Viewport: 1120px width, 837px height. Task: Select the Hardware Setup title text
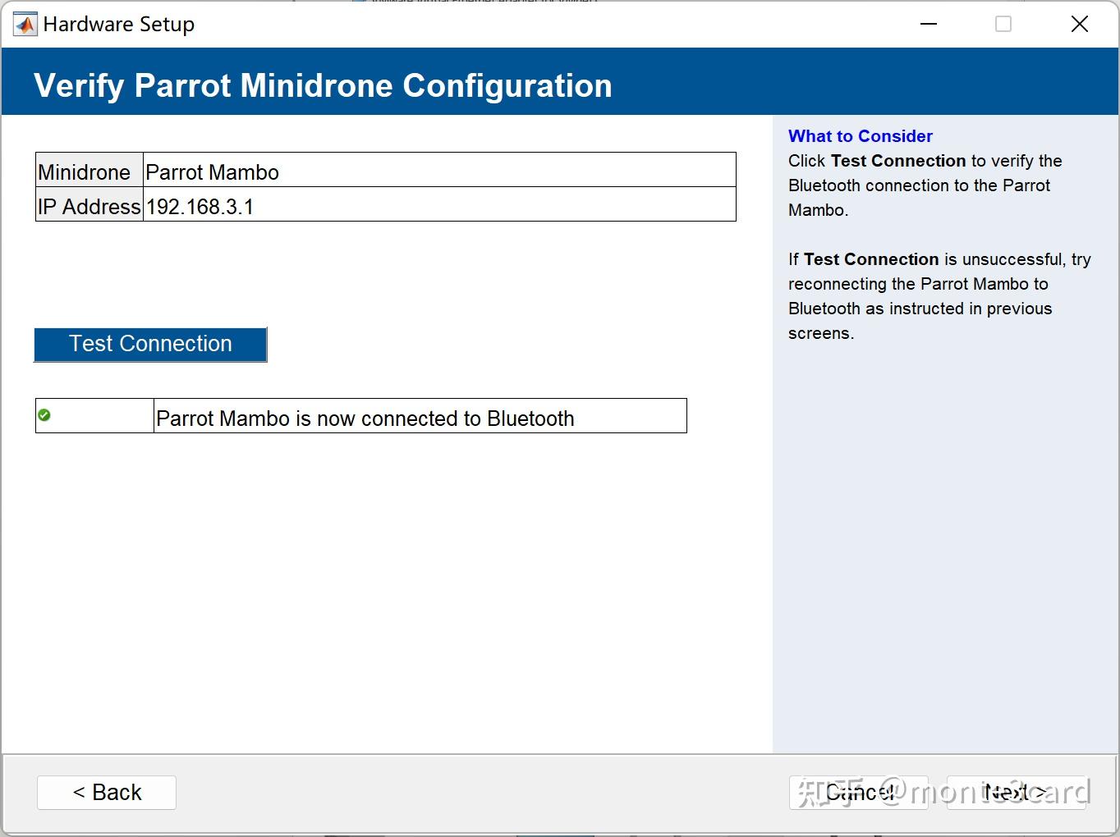point(119,24)
